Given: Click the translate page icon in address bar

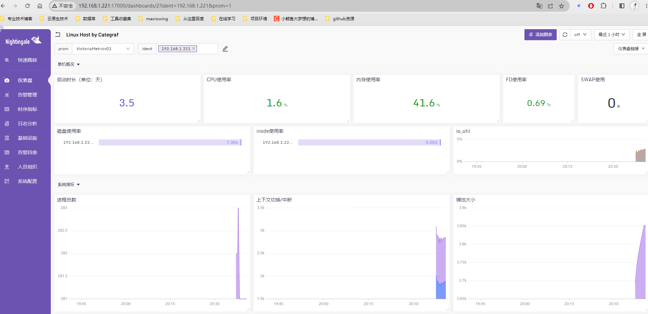Looking at the screenshot, I should pos(540,6).
